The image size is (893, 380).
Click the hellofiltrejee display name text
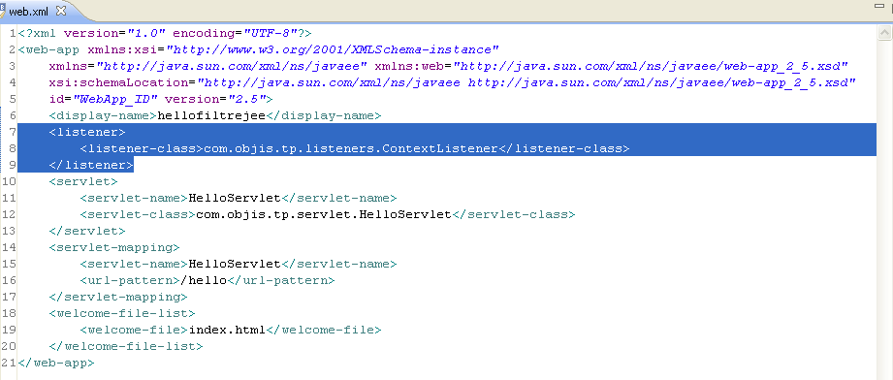(x=211, y=115)
